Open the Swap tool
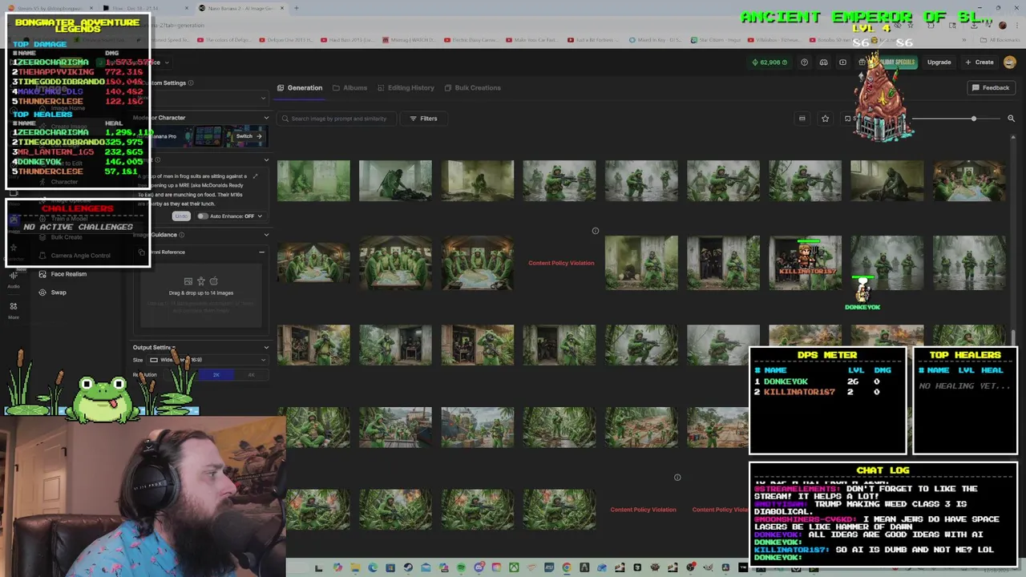 (52, 293)
